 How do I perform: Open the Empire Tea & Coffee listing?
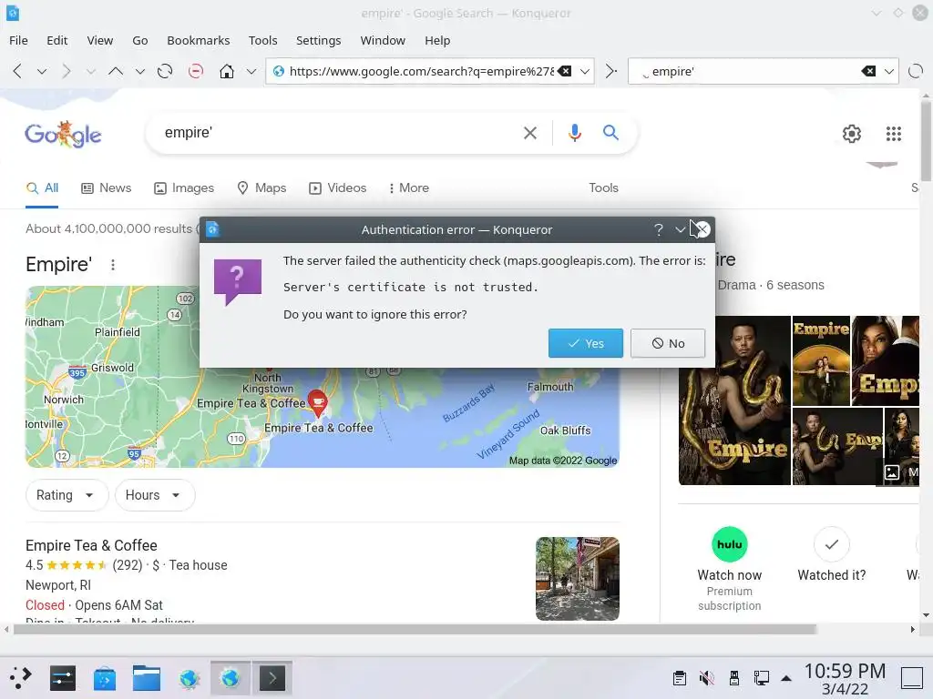tap(91, 546)
